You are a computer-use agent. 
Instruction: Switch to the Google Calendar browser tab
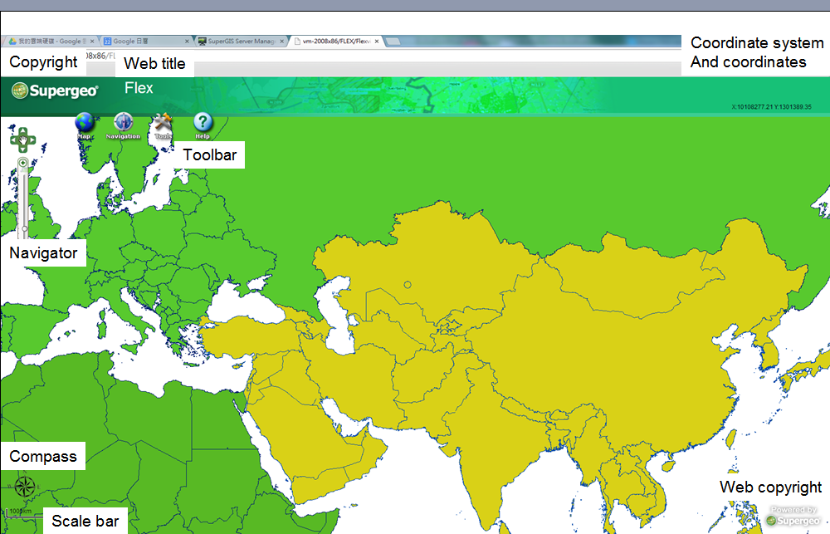click(x=141, y=41)
